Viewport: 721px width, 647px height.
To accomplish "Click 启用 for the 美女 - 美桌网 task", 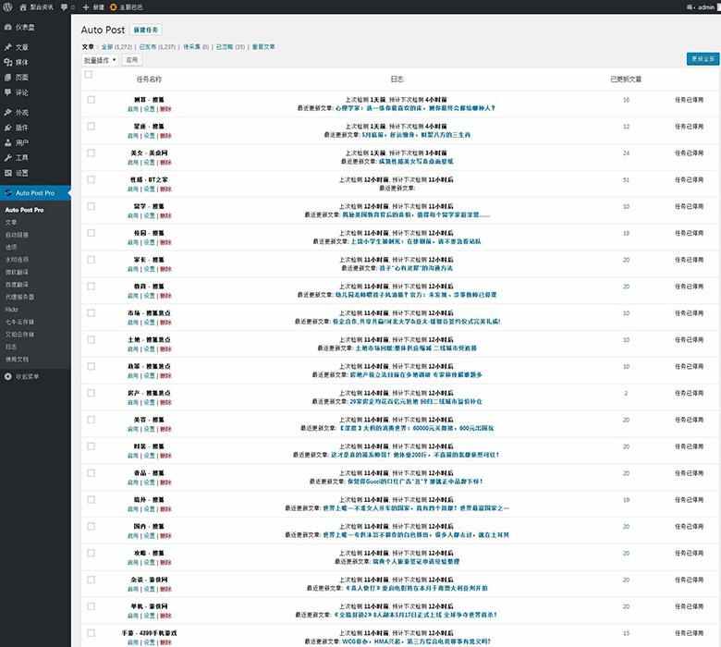I will click(x=133, y=163).
